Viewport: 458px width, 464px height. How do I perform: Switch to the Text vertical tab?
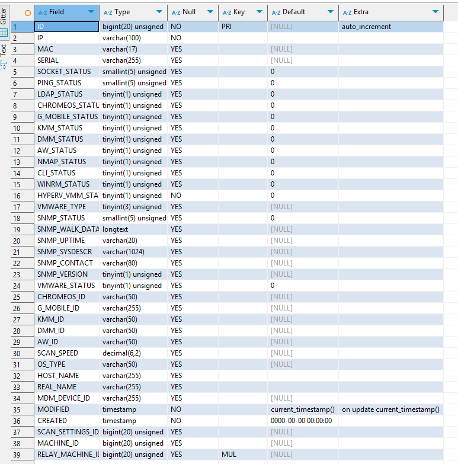pos(4,50)
